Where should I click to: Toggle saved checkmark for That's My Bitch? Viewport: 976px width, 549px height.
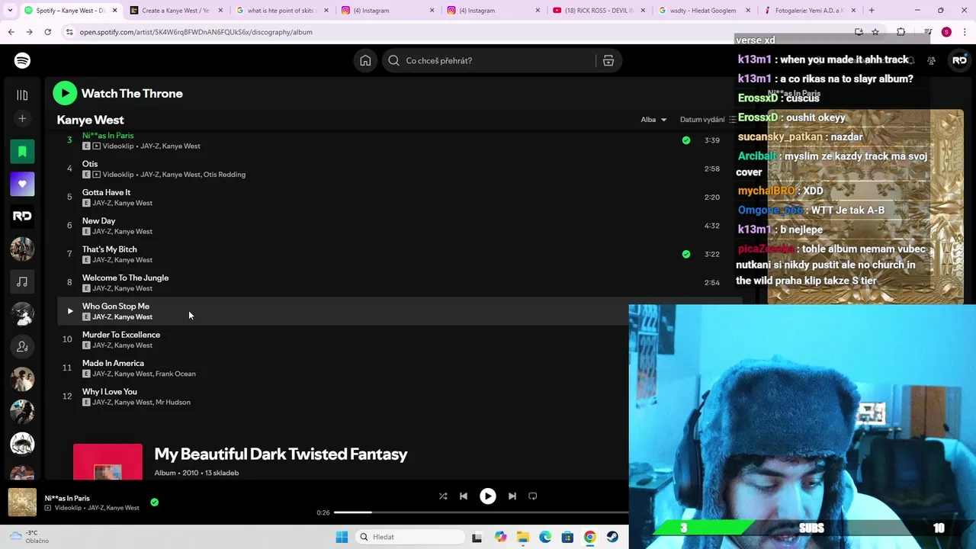686,254
